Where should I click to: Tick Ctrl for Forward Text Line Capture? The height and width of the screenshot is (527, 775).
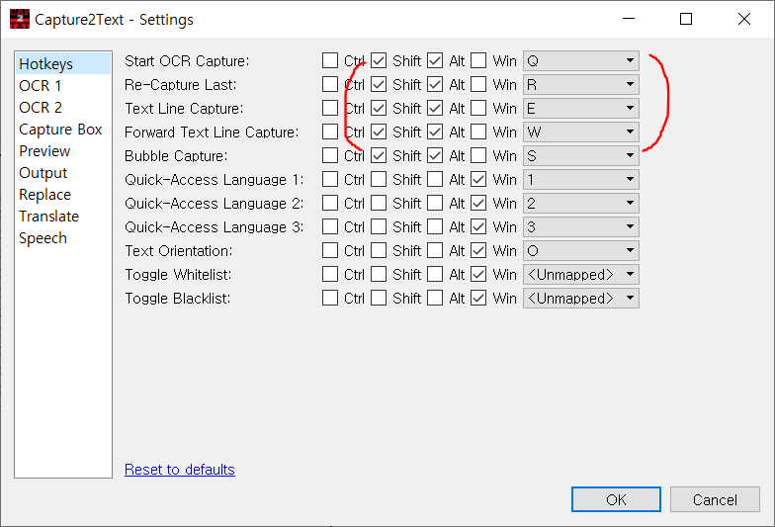point(330,132)
